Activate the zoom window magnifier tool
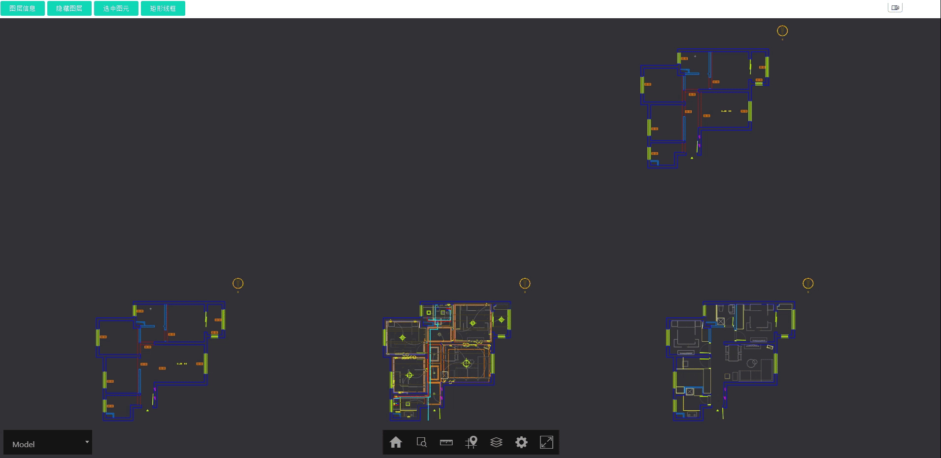 pyautogui.click(x=421, y=442)
